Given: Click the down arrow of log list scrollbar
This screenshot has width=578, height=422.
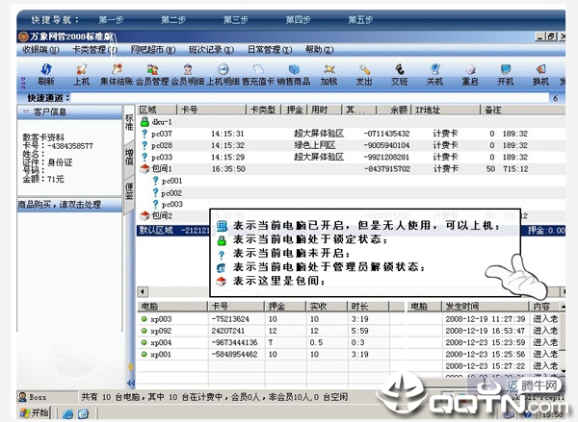Looking at the screenshot, I should (x=563, y=371).
